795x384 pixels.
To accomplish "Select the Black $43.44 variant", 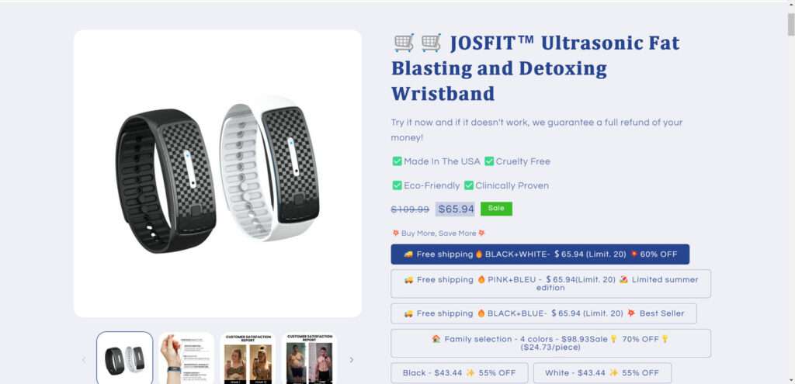I will point(460,373).
